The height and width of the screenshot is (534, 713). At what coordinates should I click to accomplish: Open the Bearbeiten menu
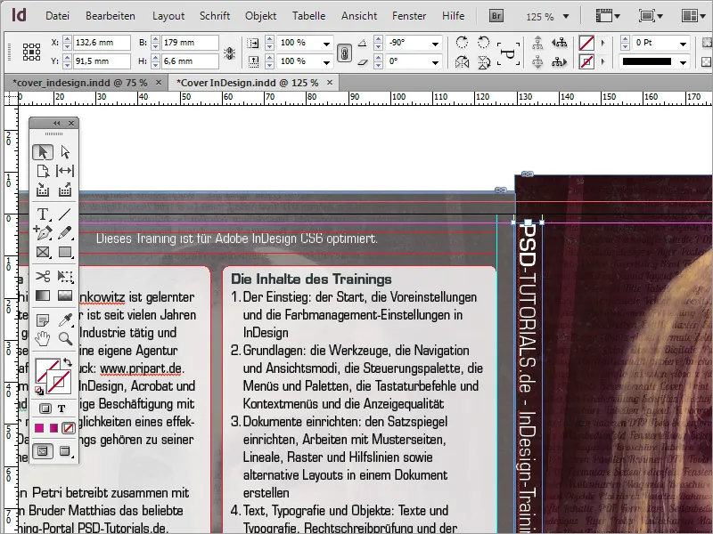tap(110, 16)
